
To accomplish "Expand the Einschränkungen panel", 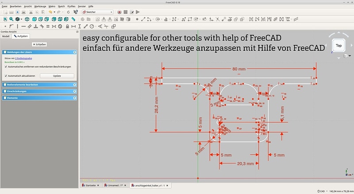I will [74, 91].
